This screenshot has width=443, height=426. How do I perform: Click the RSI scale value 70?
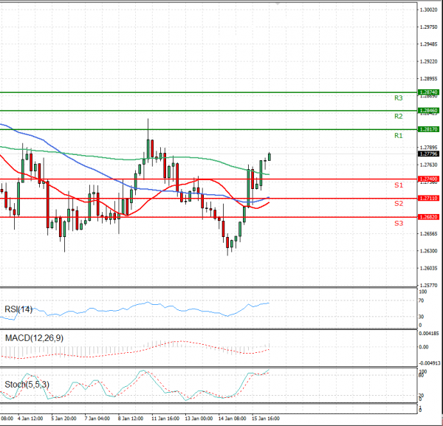[x=422, y=300]
